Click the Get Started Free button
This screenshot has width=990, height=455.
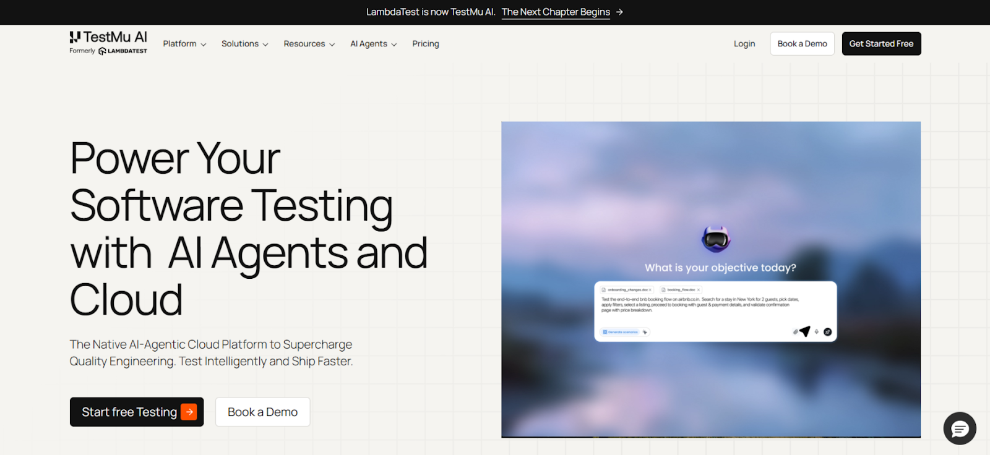point(881,43)
